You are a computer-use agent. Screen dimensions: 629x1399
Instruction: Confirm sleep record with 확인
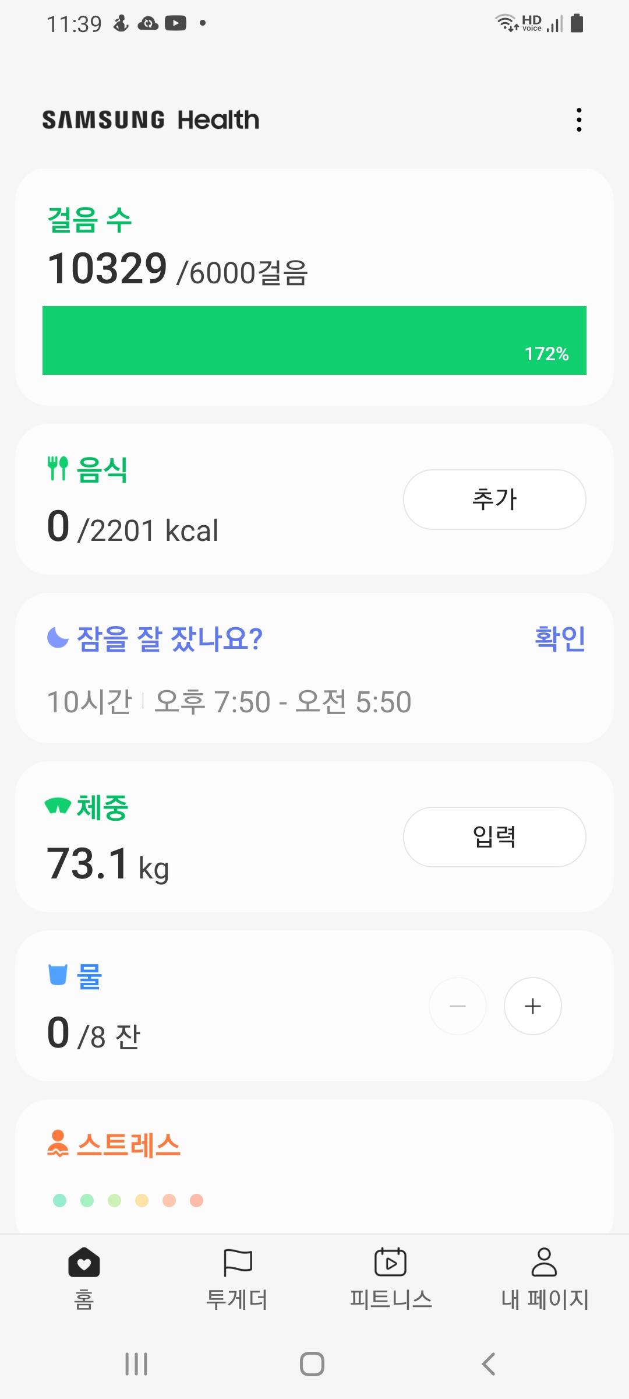(560, 638)
